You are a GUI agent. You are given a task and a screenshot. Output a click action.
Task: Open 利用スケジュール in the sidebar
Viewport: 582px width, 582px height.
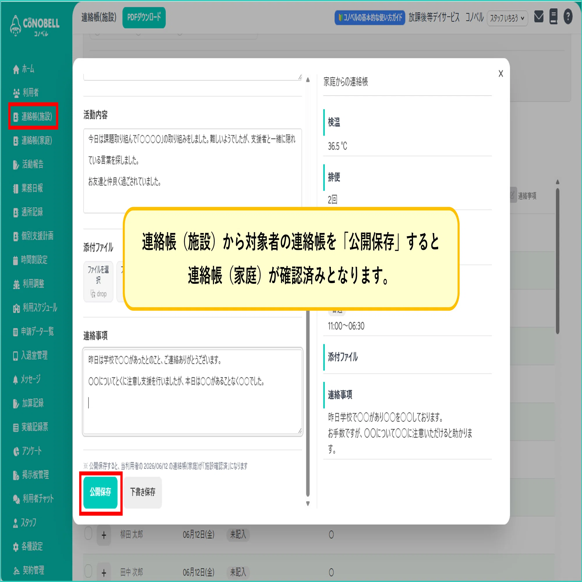[x=35, y=308]
